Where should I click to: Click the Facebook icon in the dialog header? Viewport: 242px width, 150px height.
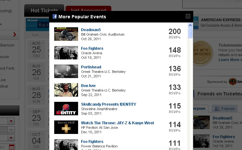pos(55,16)
